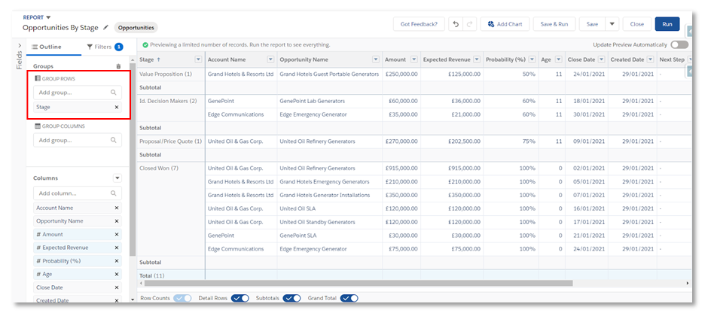Screen dimensions: 708x316
Task: Open Close Date column dropdown
Action: click(602, 59)
